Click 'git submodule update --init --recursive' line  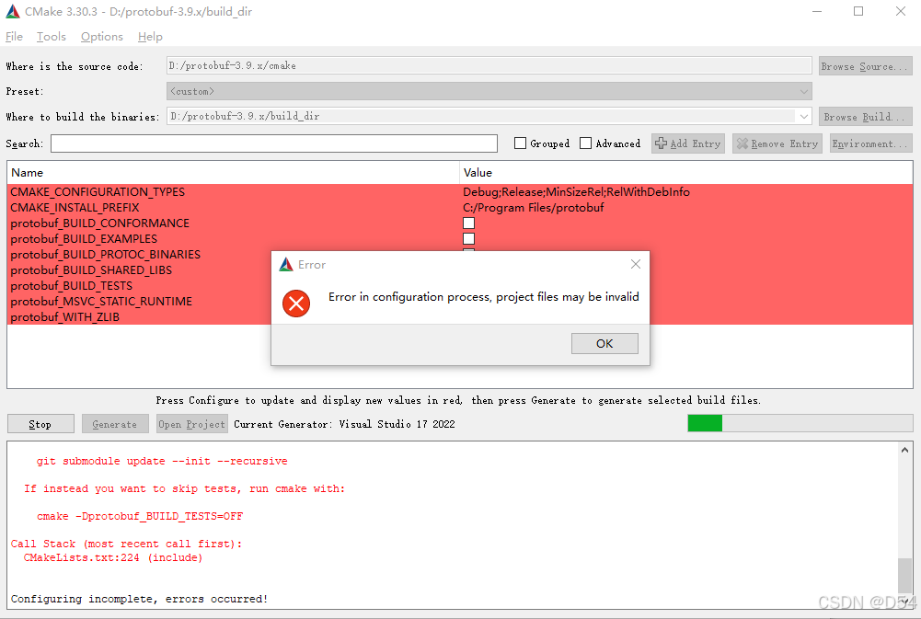(162, 461)
